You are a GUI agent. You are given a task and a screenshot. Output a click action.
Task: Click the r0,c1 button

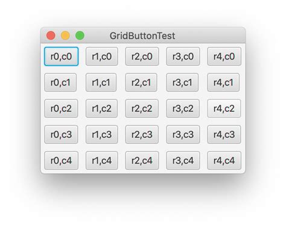60,82
